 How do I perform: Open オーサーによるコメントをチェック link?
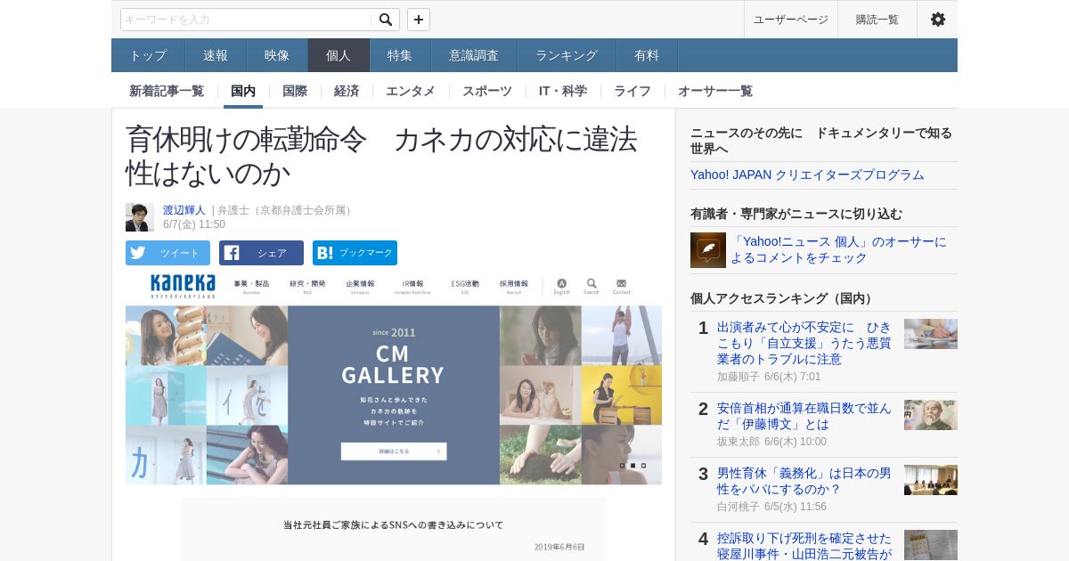click(x=839, y=249)
